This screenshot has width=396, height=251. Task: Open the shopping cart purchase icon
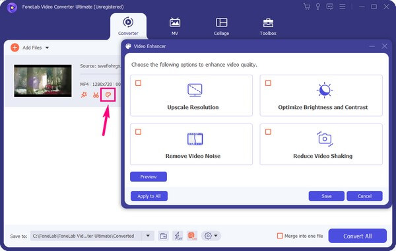(x=307, y=7)
